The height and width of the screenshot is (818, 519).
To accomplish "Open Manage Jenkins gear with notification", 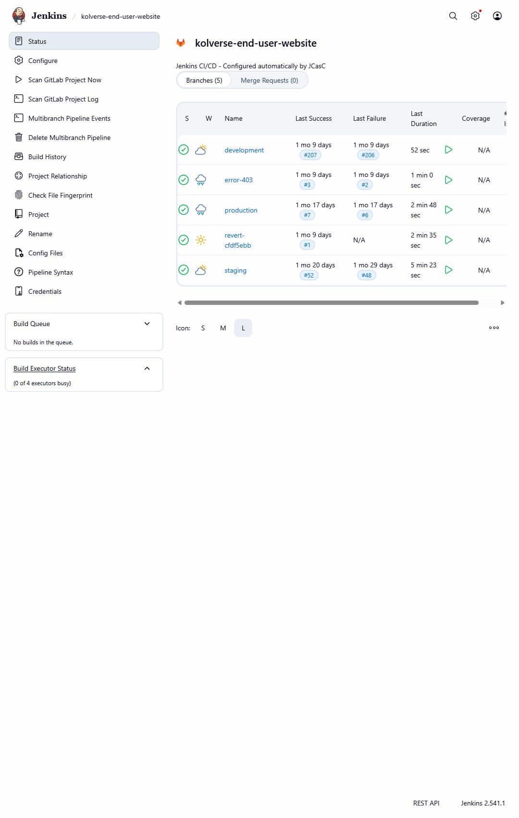I will pos(475,16).
